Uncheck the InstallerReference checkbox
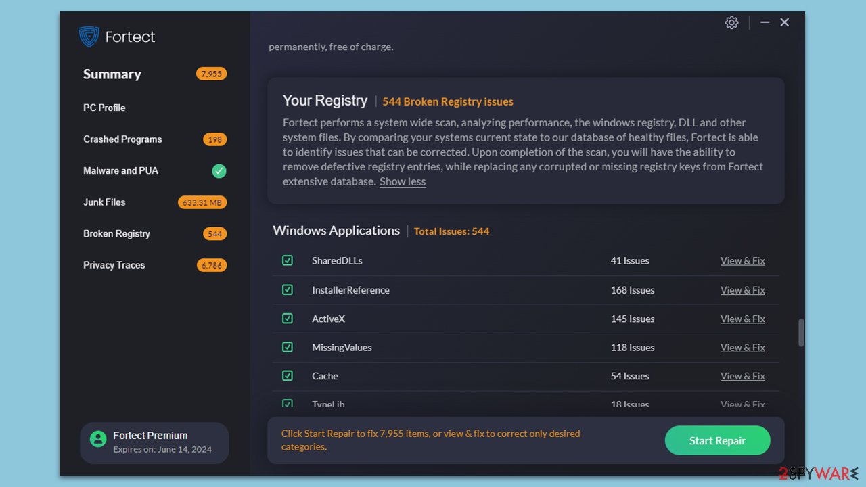The height and width of the screenshot is (487, 866). 288,289
